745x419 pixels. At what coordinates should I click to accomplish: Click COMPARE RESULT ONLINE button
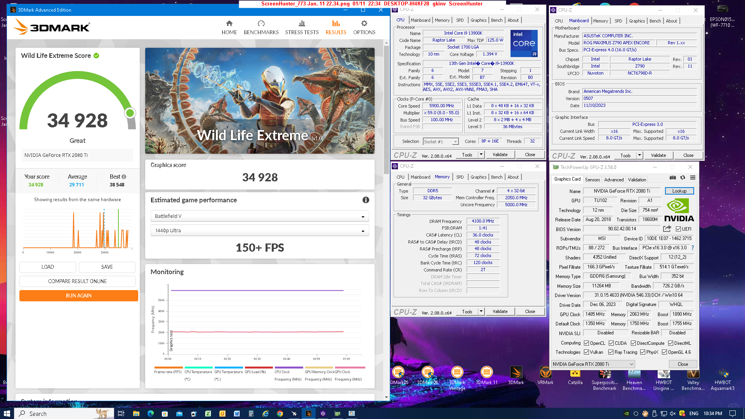(77, 281)
